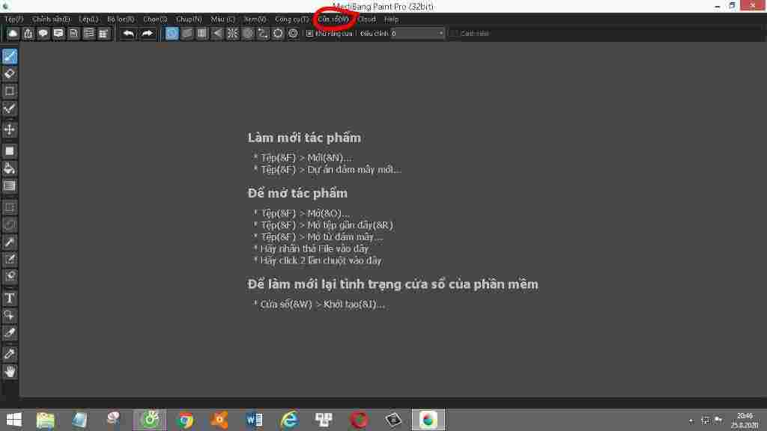Select the rectangular Selection tool
This screenshot has height=431, width=767.
coord(10,91)
